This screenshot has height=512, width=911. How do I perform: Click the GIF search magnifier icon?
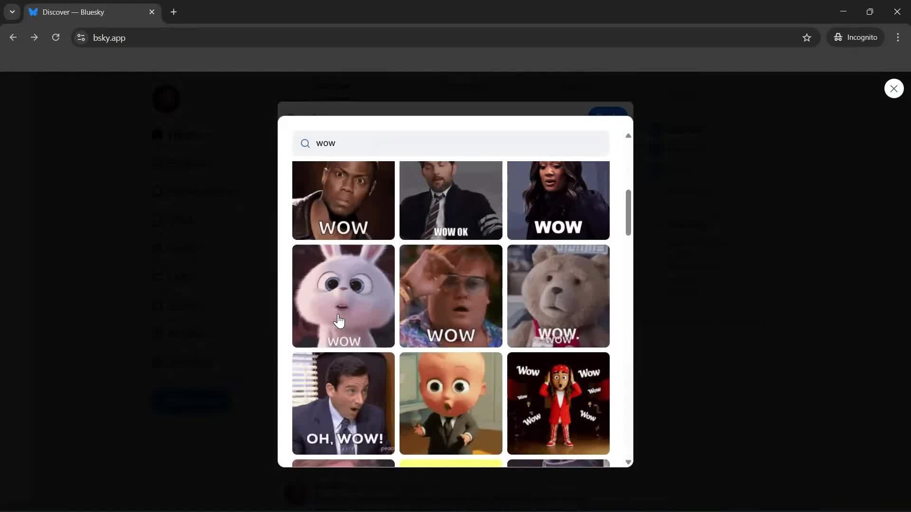(306, 143)
